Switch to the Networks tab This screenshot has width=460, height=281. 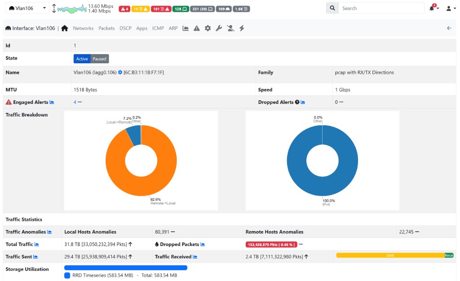83,28
